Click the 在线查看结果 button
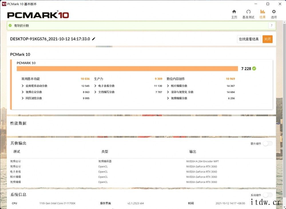The height and width of the screenshot is (209, 286). pyautogui.click(x=249, y=39)
